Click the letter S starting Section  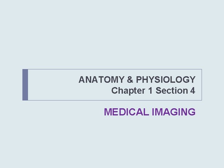(x=158, y=91)
